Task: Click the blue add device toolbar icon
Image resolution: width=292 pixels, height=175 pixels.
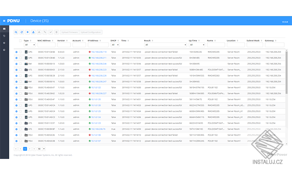Action: (28, 32)
